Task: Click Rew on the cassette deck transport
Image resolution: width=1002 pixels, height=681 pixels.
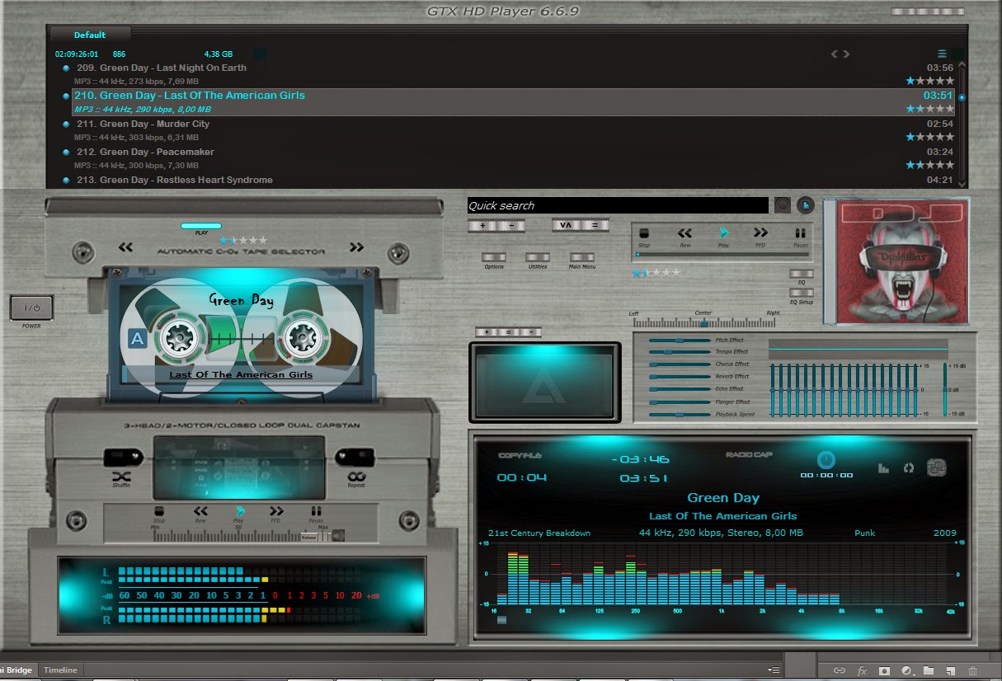Action: pyautogui.click(x=200, y=512)
